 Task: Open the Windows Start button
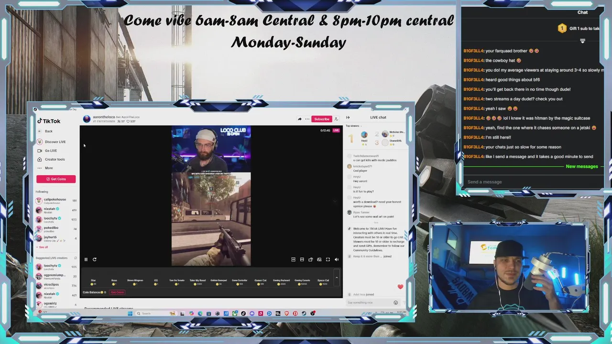tap(130, 314)
